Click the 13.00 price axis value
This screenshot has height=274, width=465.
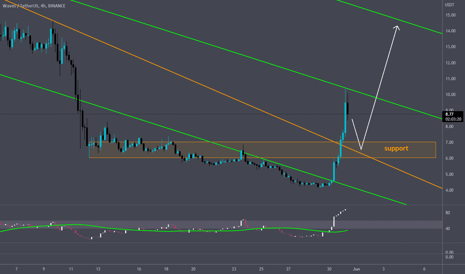click(451, 47)
